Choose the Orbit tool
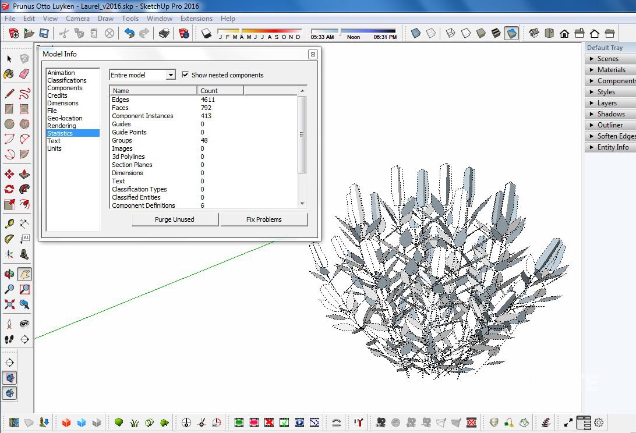Viewport: 636px width, 433px height. [x=9, y=274]
